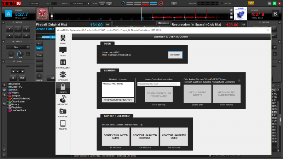Select the History folder
The image size is (283, 159).
pos(15,104)
